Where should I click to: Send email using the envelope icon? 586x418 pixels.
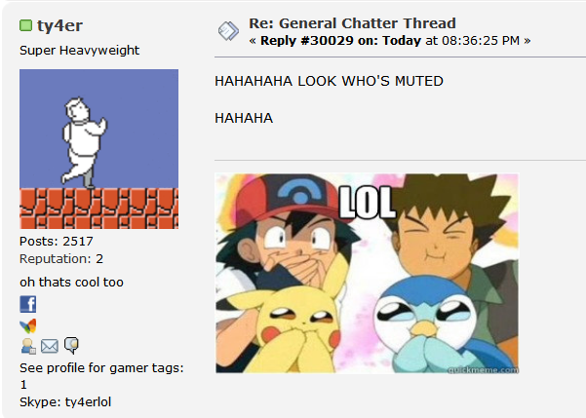pyautogui.click(x=50, y=346)
